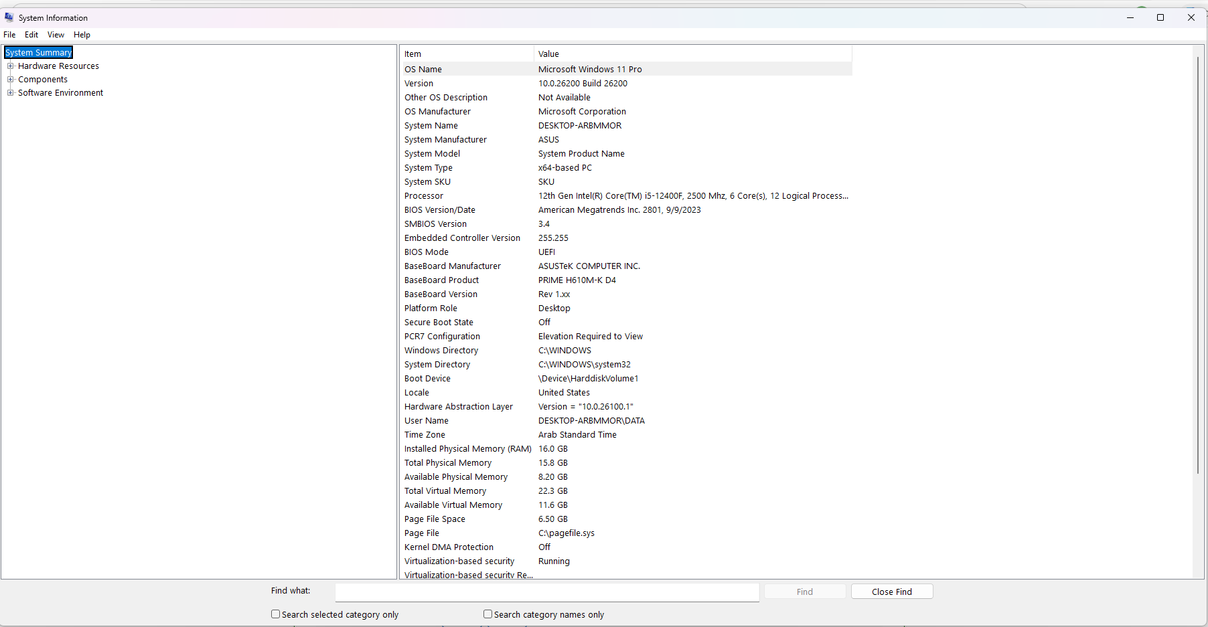
Task: Expand the Components node
Action: click(11, 79)
